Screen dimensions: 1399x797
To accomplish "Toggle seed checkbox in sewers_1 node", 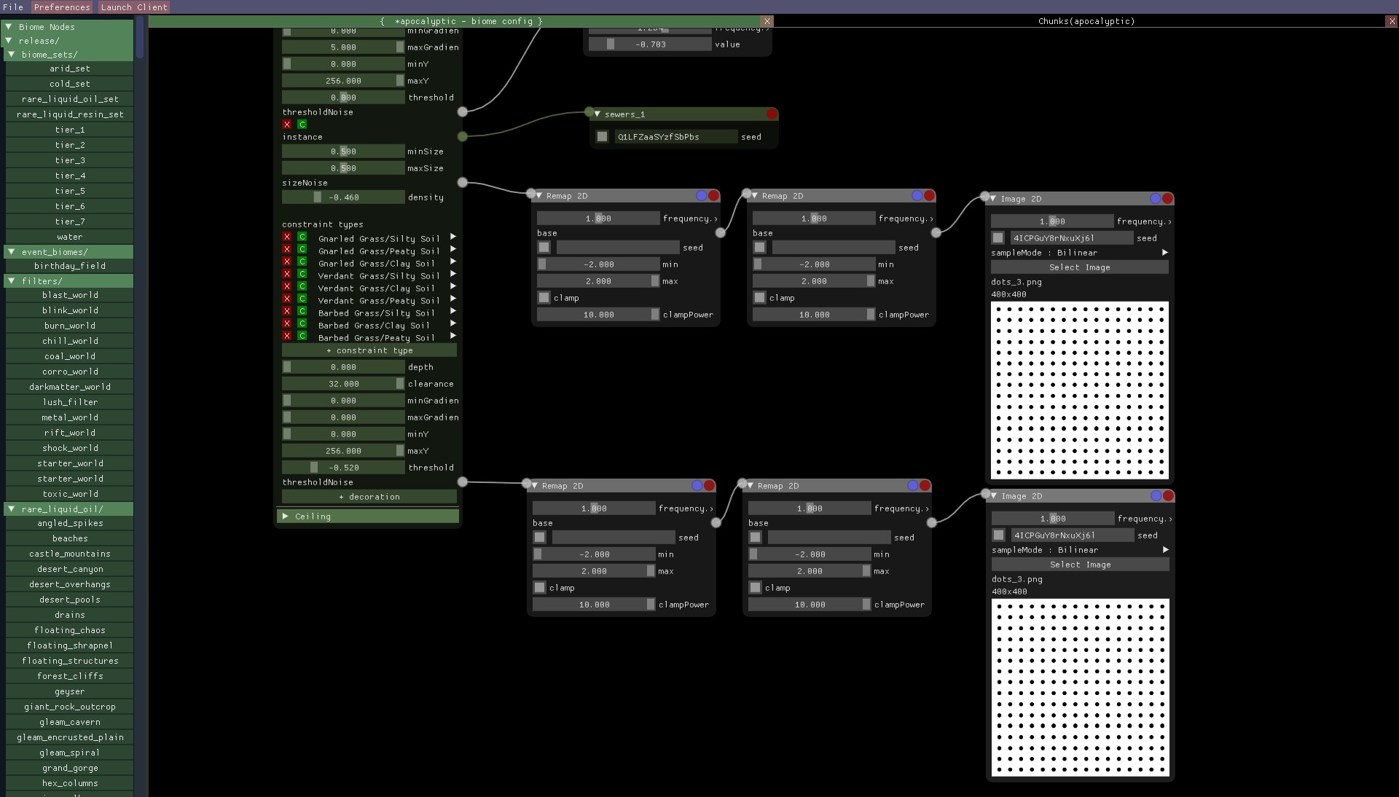I will (x=602, y=137).
